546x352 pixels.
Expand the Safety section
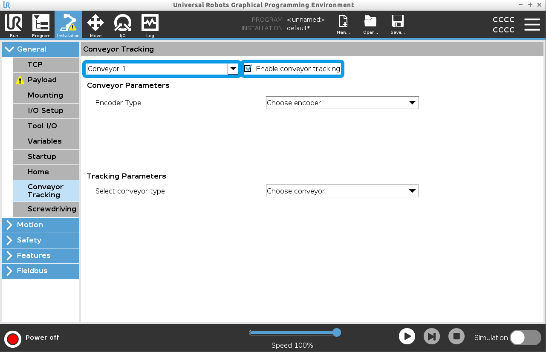(x=40, y=240)
